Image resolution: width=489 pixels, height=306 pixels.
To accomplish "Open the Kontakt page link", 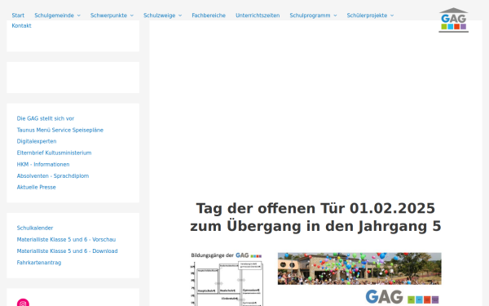I will point(21,25).
